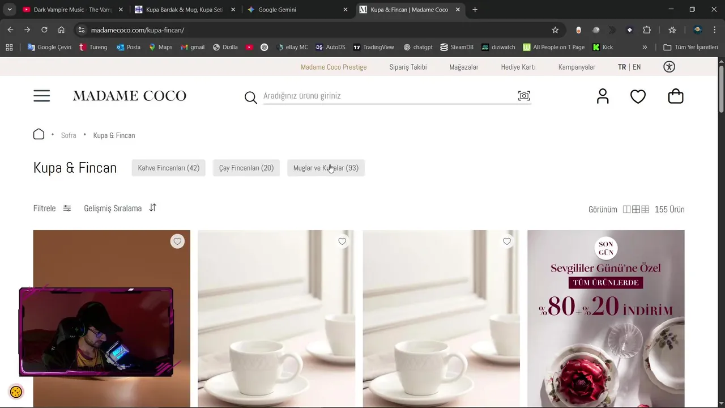Image resolution: width=725 pixels, height=408 pixels.
Task: Open the apps grid in the bookmarks bar
Action: 9,47
